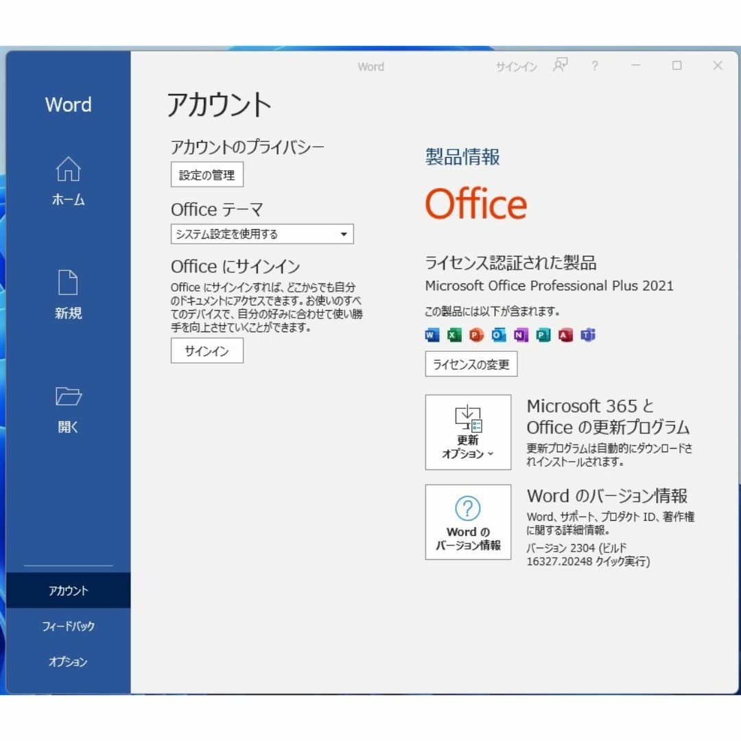Open オプション from the sidebar

(67, 661)
